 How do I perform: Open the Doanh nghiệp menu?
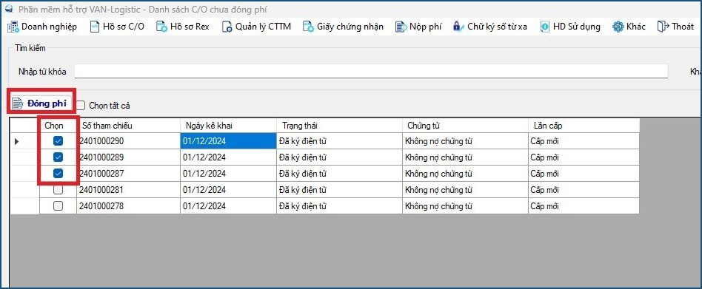tap(42, 27)
